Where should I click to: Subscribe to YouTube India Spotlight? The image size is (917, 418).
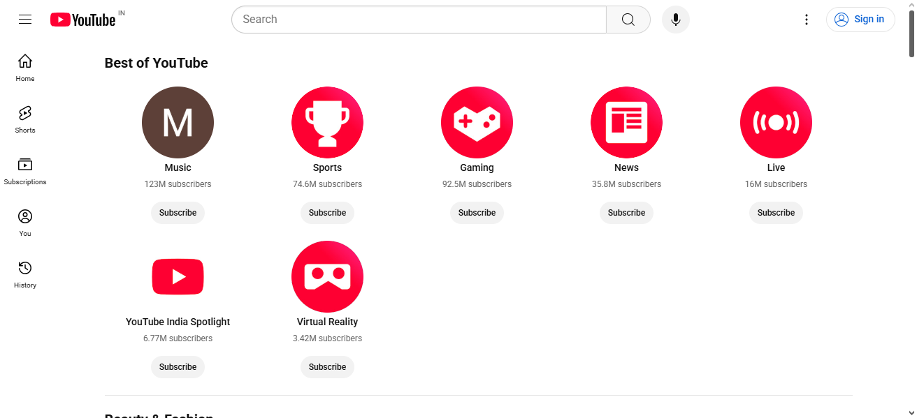pos(178,367)
